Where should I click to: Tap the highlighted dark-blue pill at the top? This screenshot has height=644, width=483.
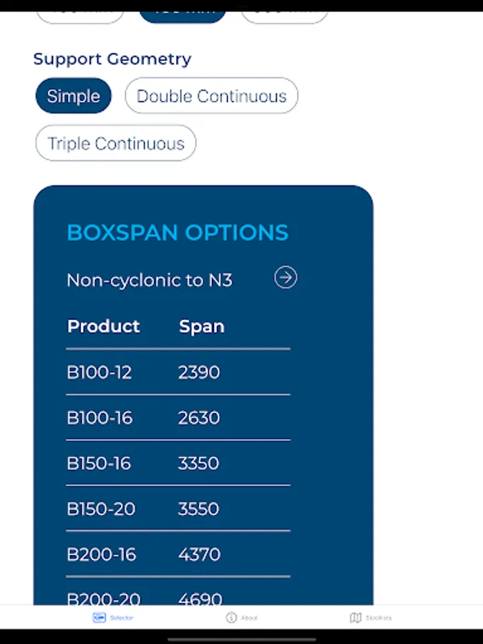182,14
